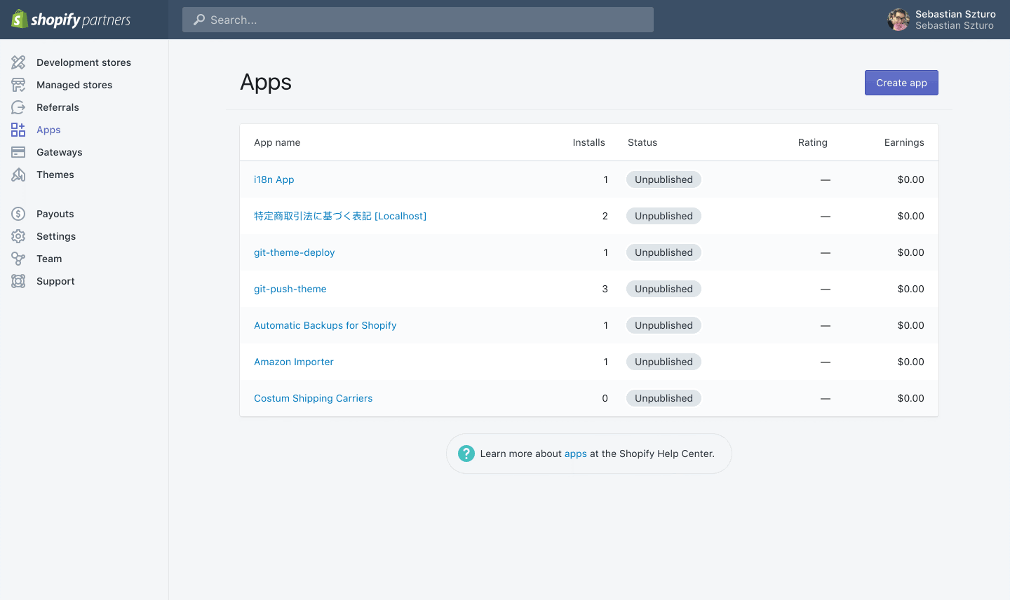The image size is (1010, 600).
Task: Click the Managed stores storefront icon
Action: [18, 85]
